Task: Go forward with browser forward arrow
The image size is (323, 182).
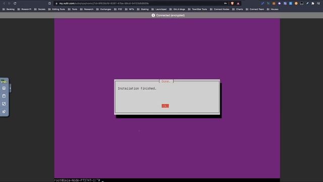Action: coord(9,4)
